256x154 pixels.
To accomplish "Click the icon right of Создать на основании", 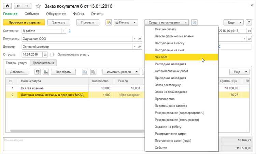I will [194, 22].
